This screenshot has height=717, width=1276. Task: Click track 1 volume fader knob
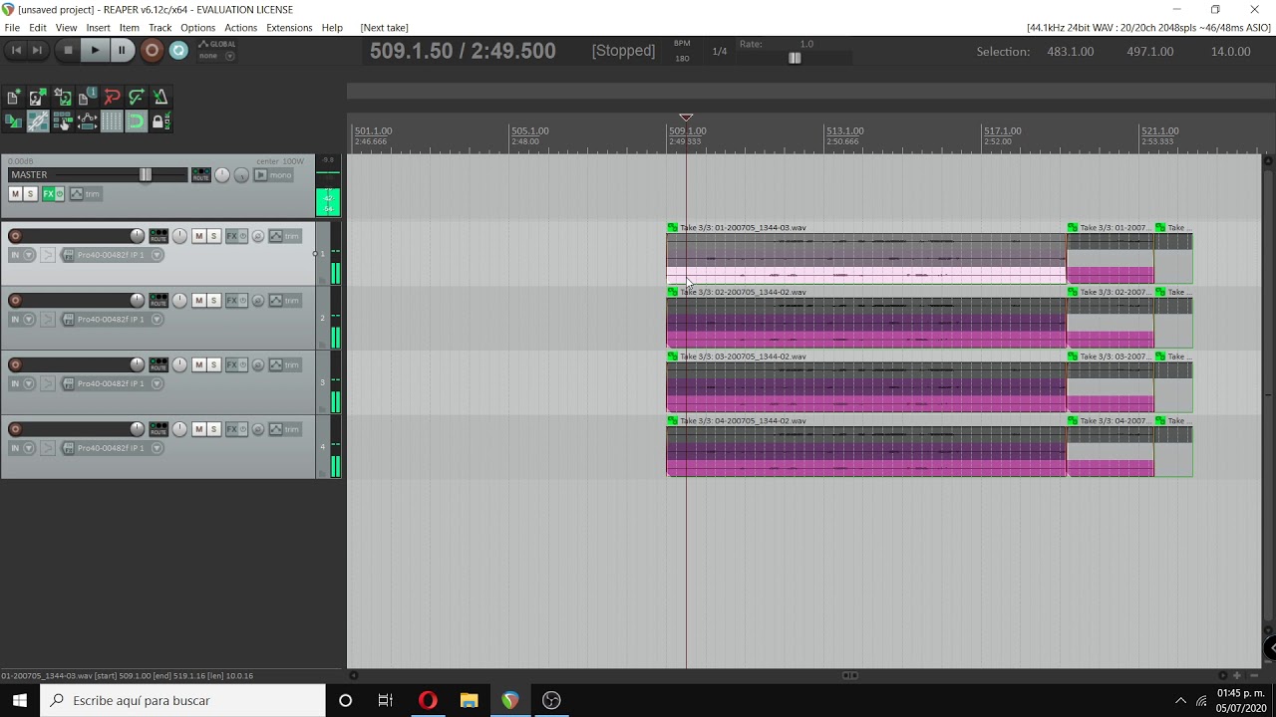(x=137, y=236)
